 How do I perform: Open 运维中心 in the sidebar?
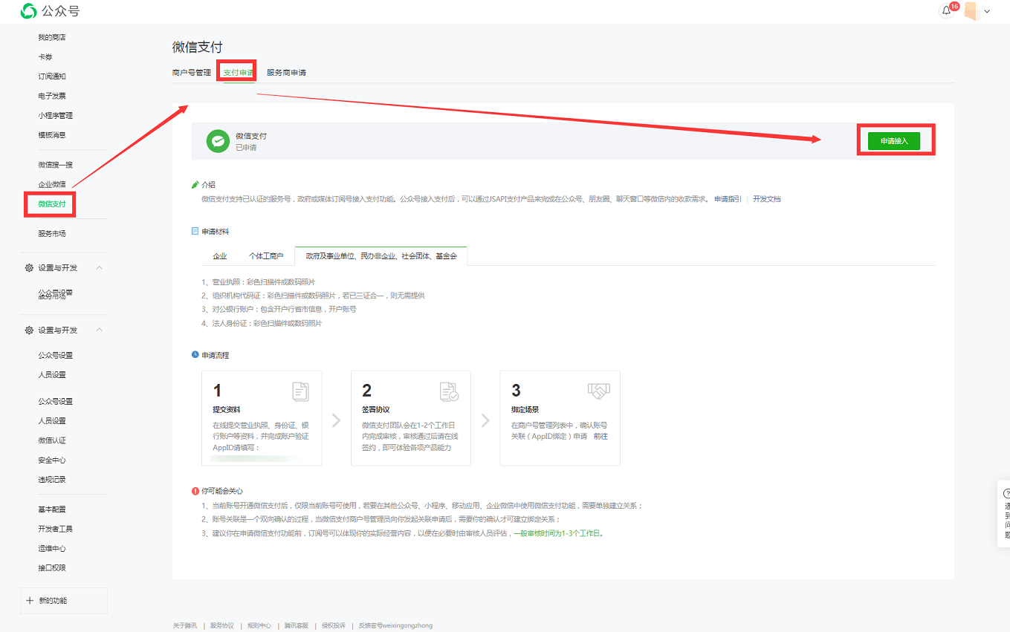tap(52, 549)
